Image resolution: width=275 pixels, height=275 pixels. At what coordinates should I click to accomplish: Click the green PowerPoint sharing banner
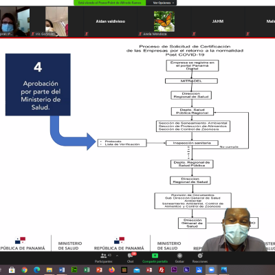coord(109,3)
